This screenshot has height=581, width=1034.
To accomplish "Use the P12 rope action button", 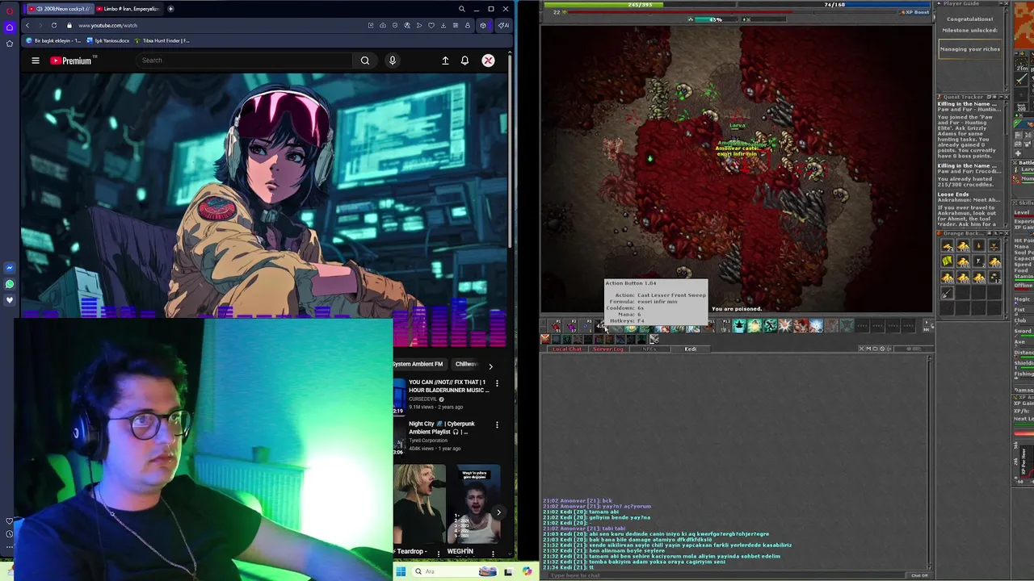I will [x=725, y=326].
